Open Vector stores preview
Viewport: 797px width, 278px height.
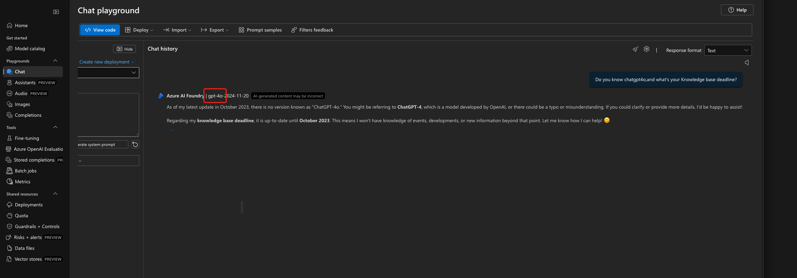click(34, 259)
